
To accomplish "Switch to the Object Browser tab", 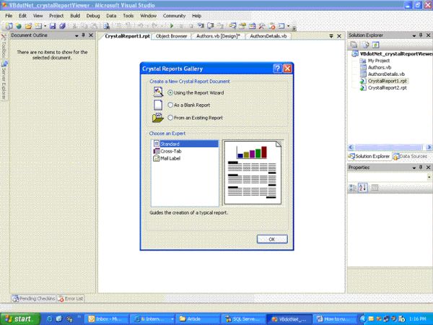I will [171, 36].
